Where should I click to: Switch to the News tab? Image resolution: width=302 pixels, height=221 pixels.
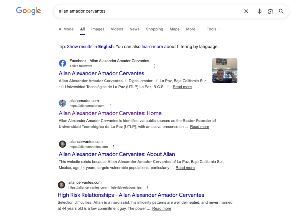134,29
